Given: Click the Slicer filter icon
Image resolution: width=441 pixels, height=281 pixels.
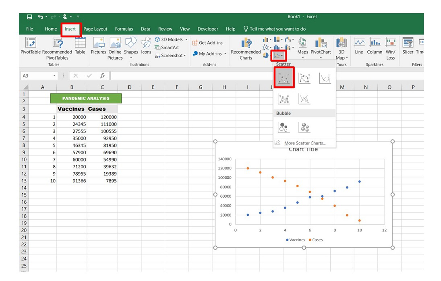Looking at the screenshot, I should pos(408,43).
